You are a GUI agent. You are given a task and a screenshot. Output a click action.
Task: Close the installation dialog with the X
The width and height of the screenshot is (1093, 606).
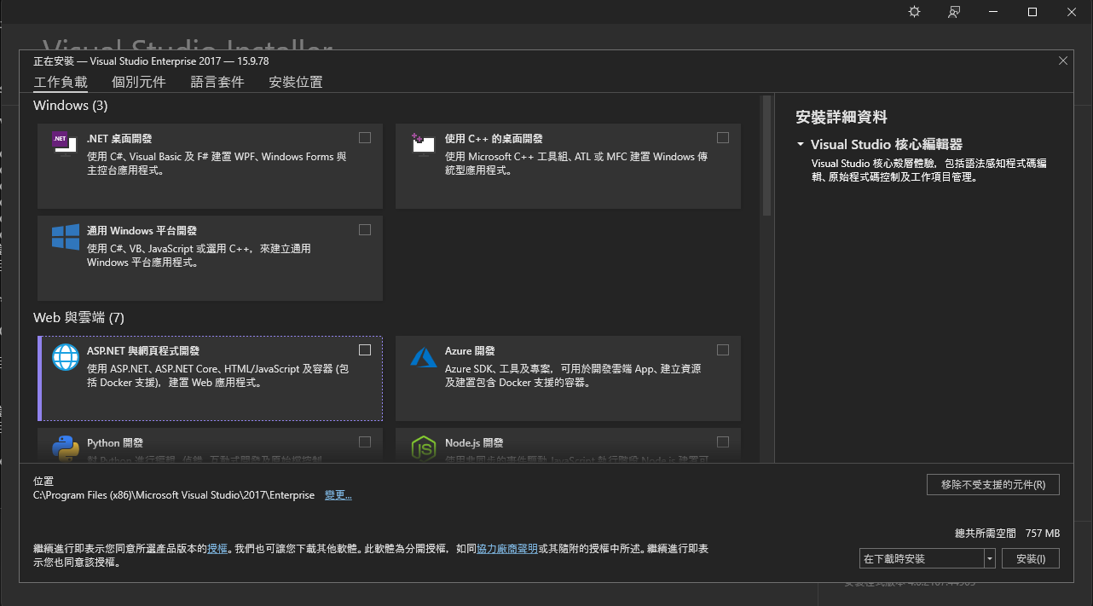coord(1062,61)
